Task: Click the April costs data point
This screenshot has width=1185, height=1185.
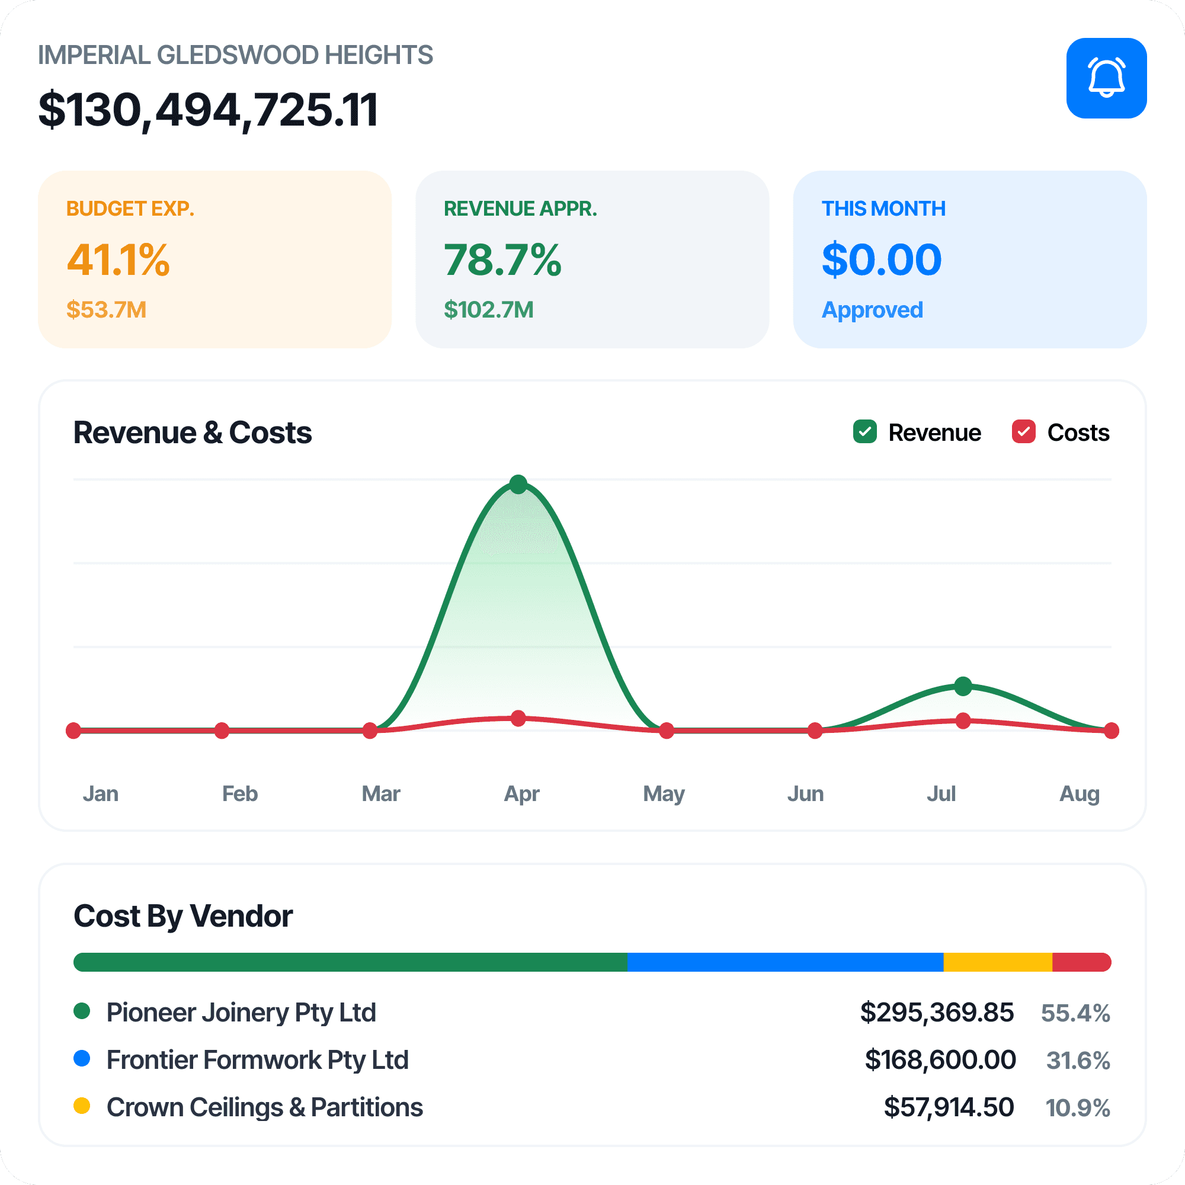Action: [x=518, y=718]
